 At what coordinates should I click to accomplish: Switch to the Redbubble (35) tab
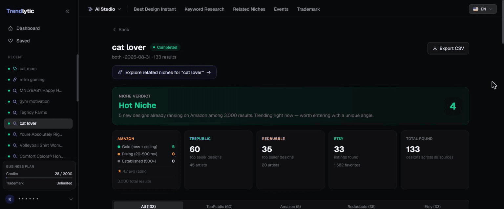click(x=362, y=206)
